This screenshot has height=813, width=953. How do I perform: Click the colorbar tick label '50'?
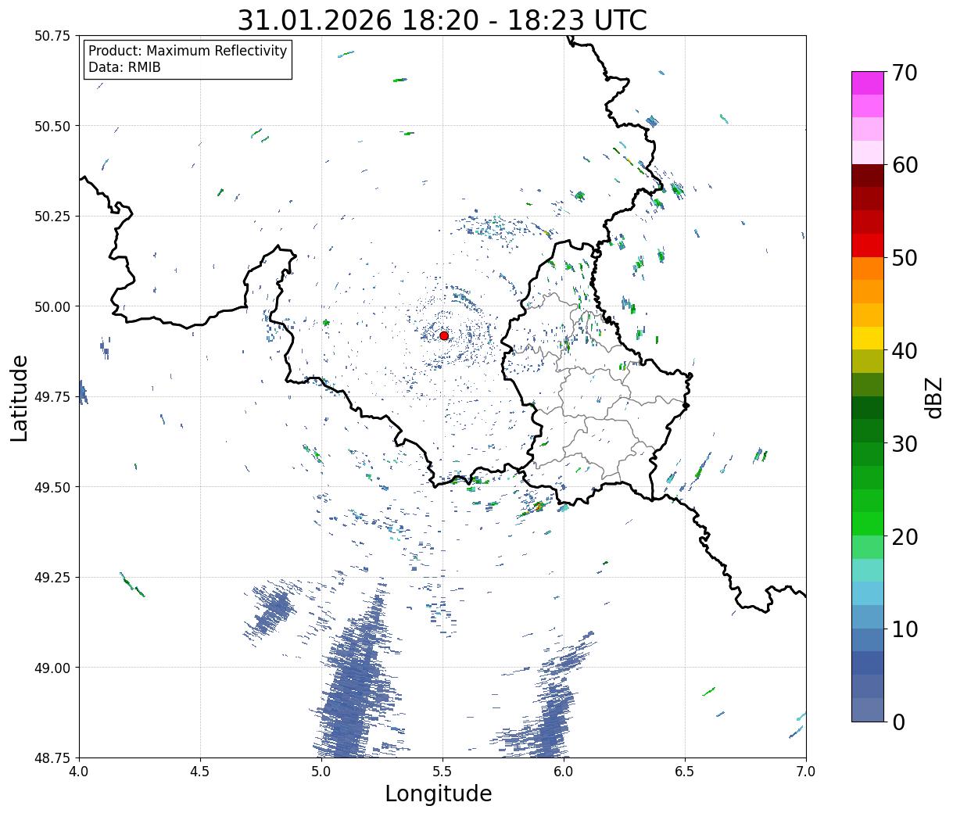904,258
